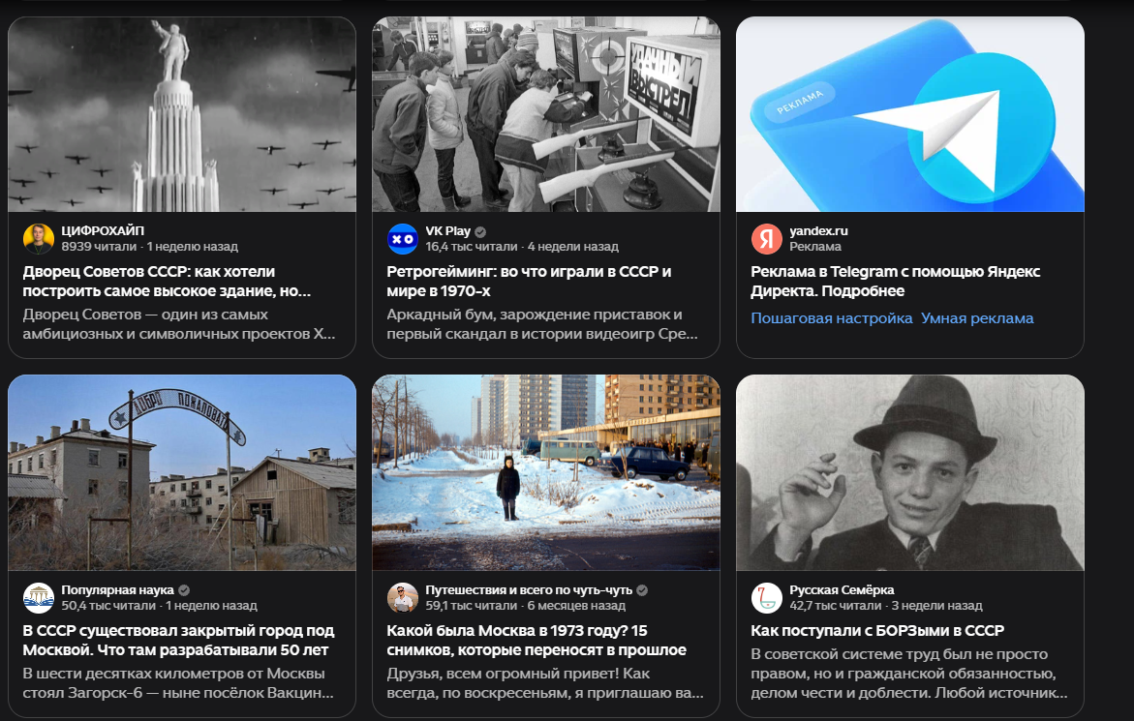Click verified badge next to VK Play

(x=480, y=232)
